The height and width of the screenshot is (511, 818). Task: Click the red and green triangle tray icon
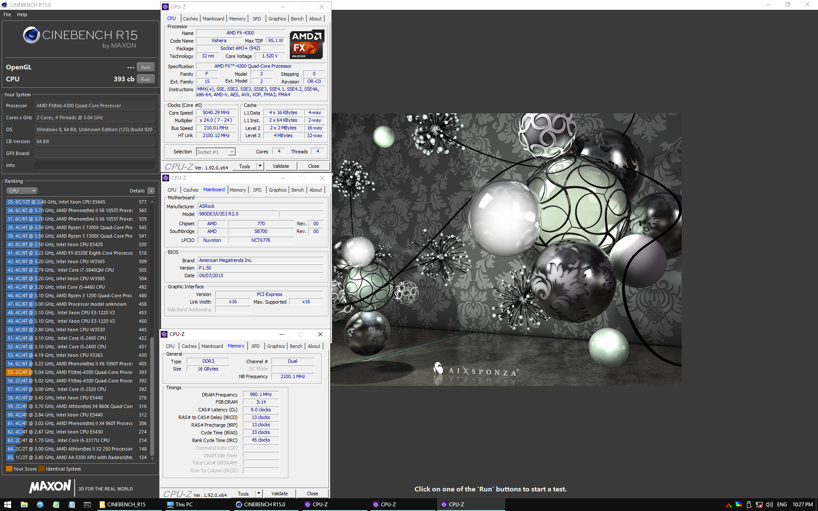pyautogui.click(x=729, y=505)
